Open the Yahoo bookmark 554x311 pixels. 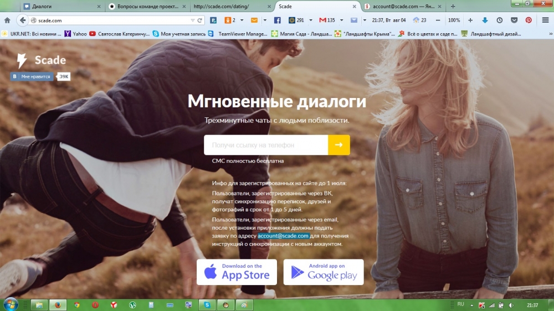[75, 34]
